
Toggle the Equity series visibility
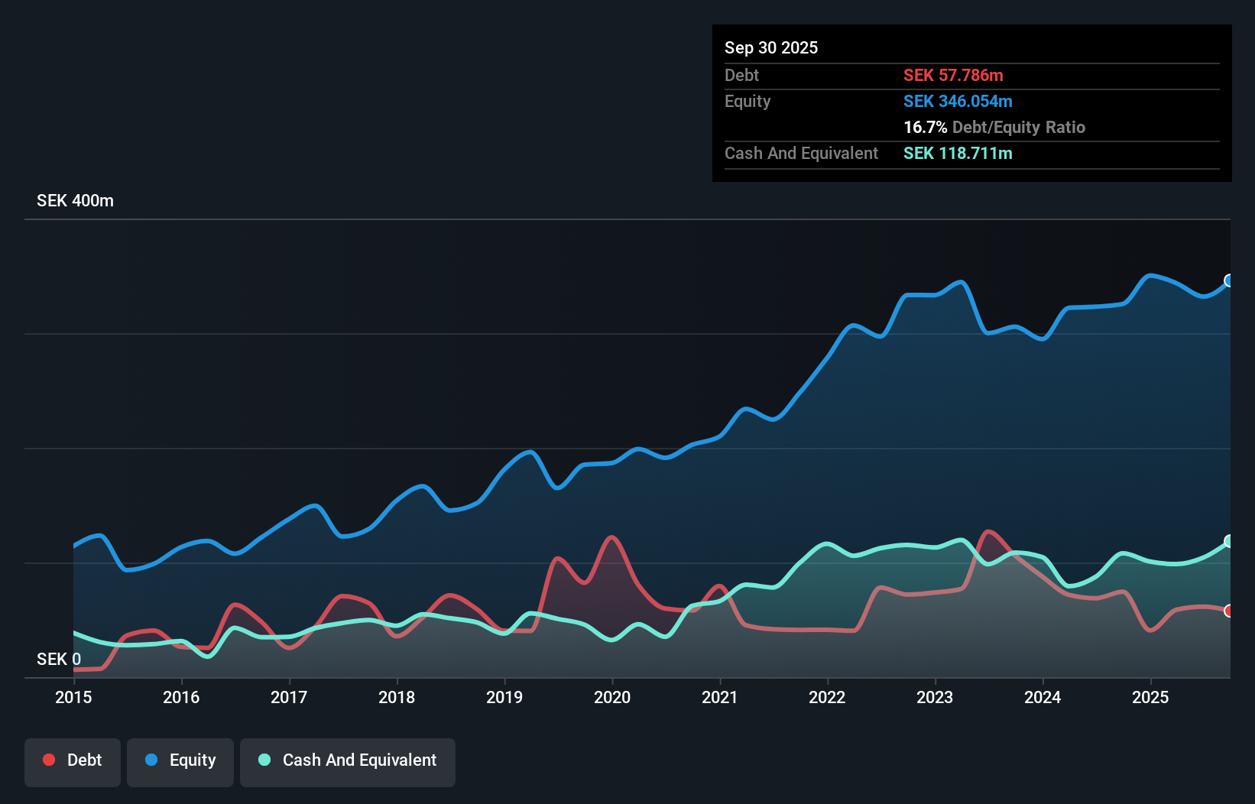click(180, 761)
